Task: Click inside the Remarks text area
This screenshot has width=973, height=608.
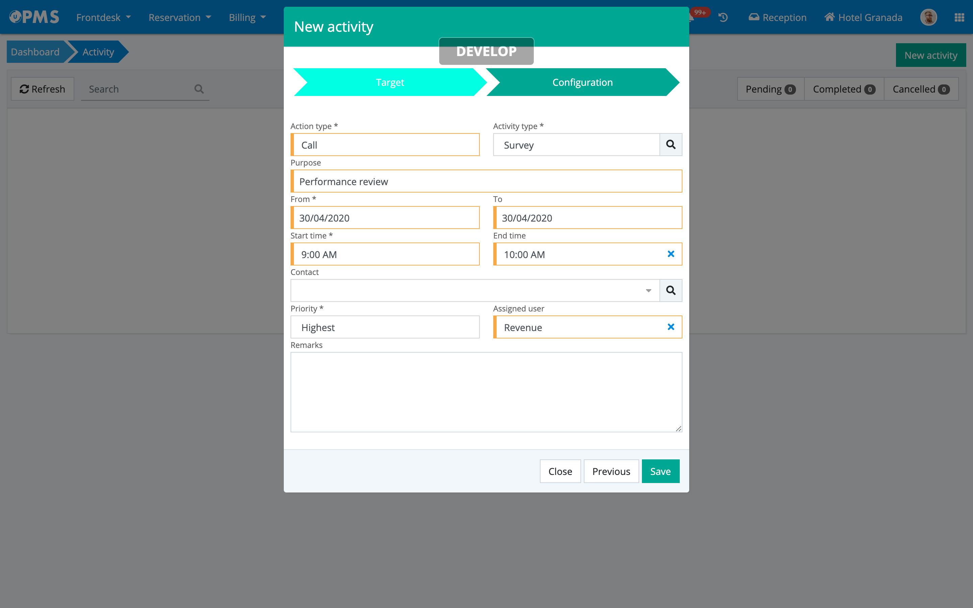Action: [486, 392]
